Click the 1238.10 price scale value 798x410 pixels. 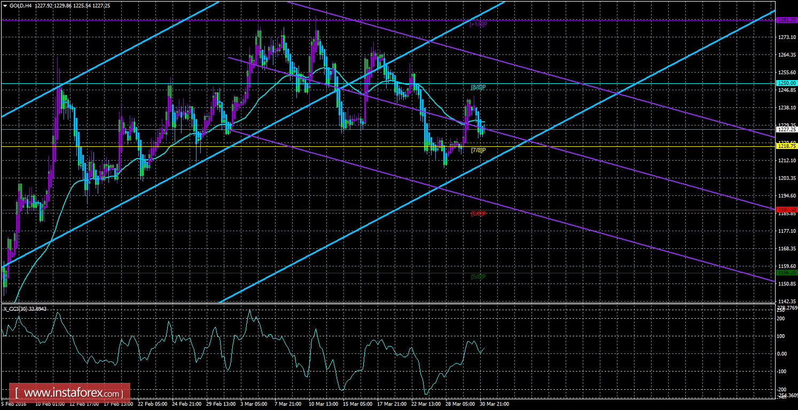tap(788, 108)
